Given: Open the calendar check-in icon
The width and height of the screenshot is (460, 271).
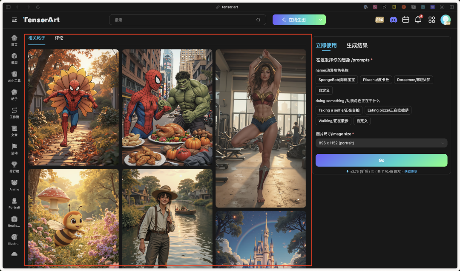Looking at the screenshot, I should tap(405, 20).
